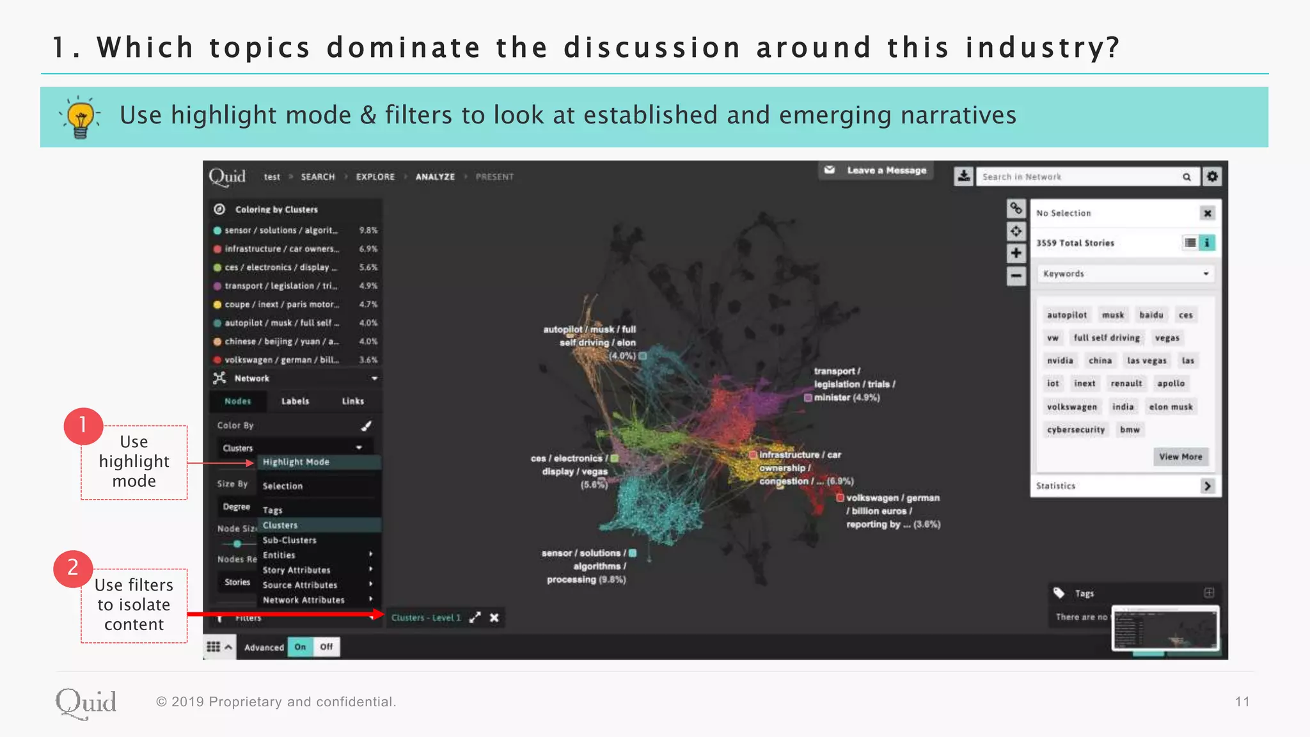Image resolution: width=1310 pixels, height=737 pixels.
Task: Add a tag with the plus box icon
Action: tap(1209, 593)
